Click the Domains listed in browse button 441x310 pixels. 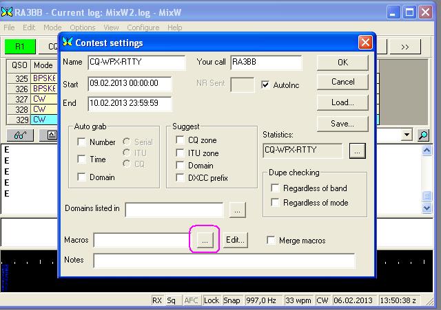(237, 210)
